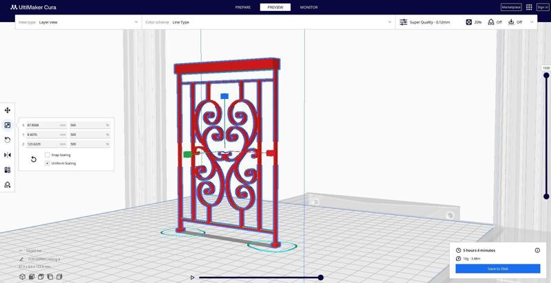
Task: Switch to the MONITOR stage
Action: tap(309, 8)
